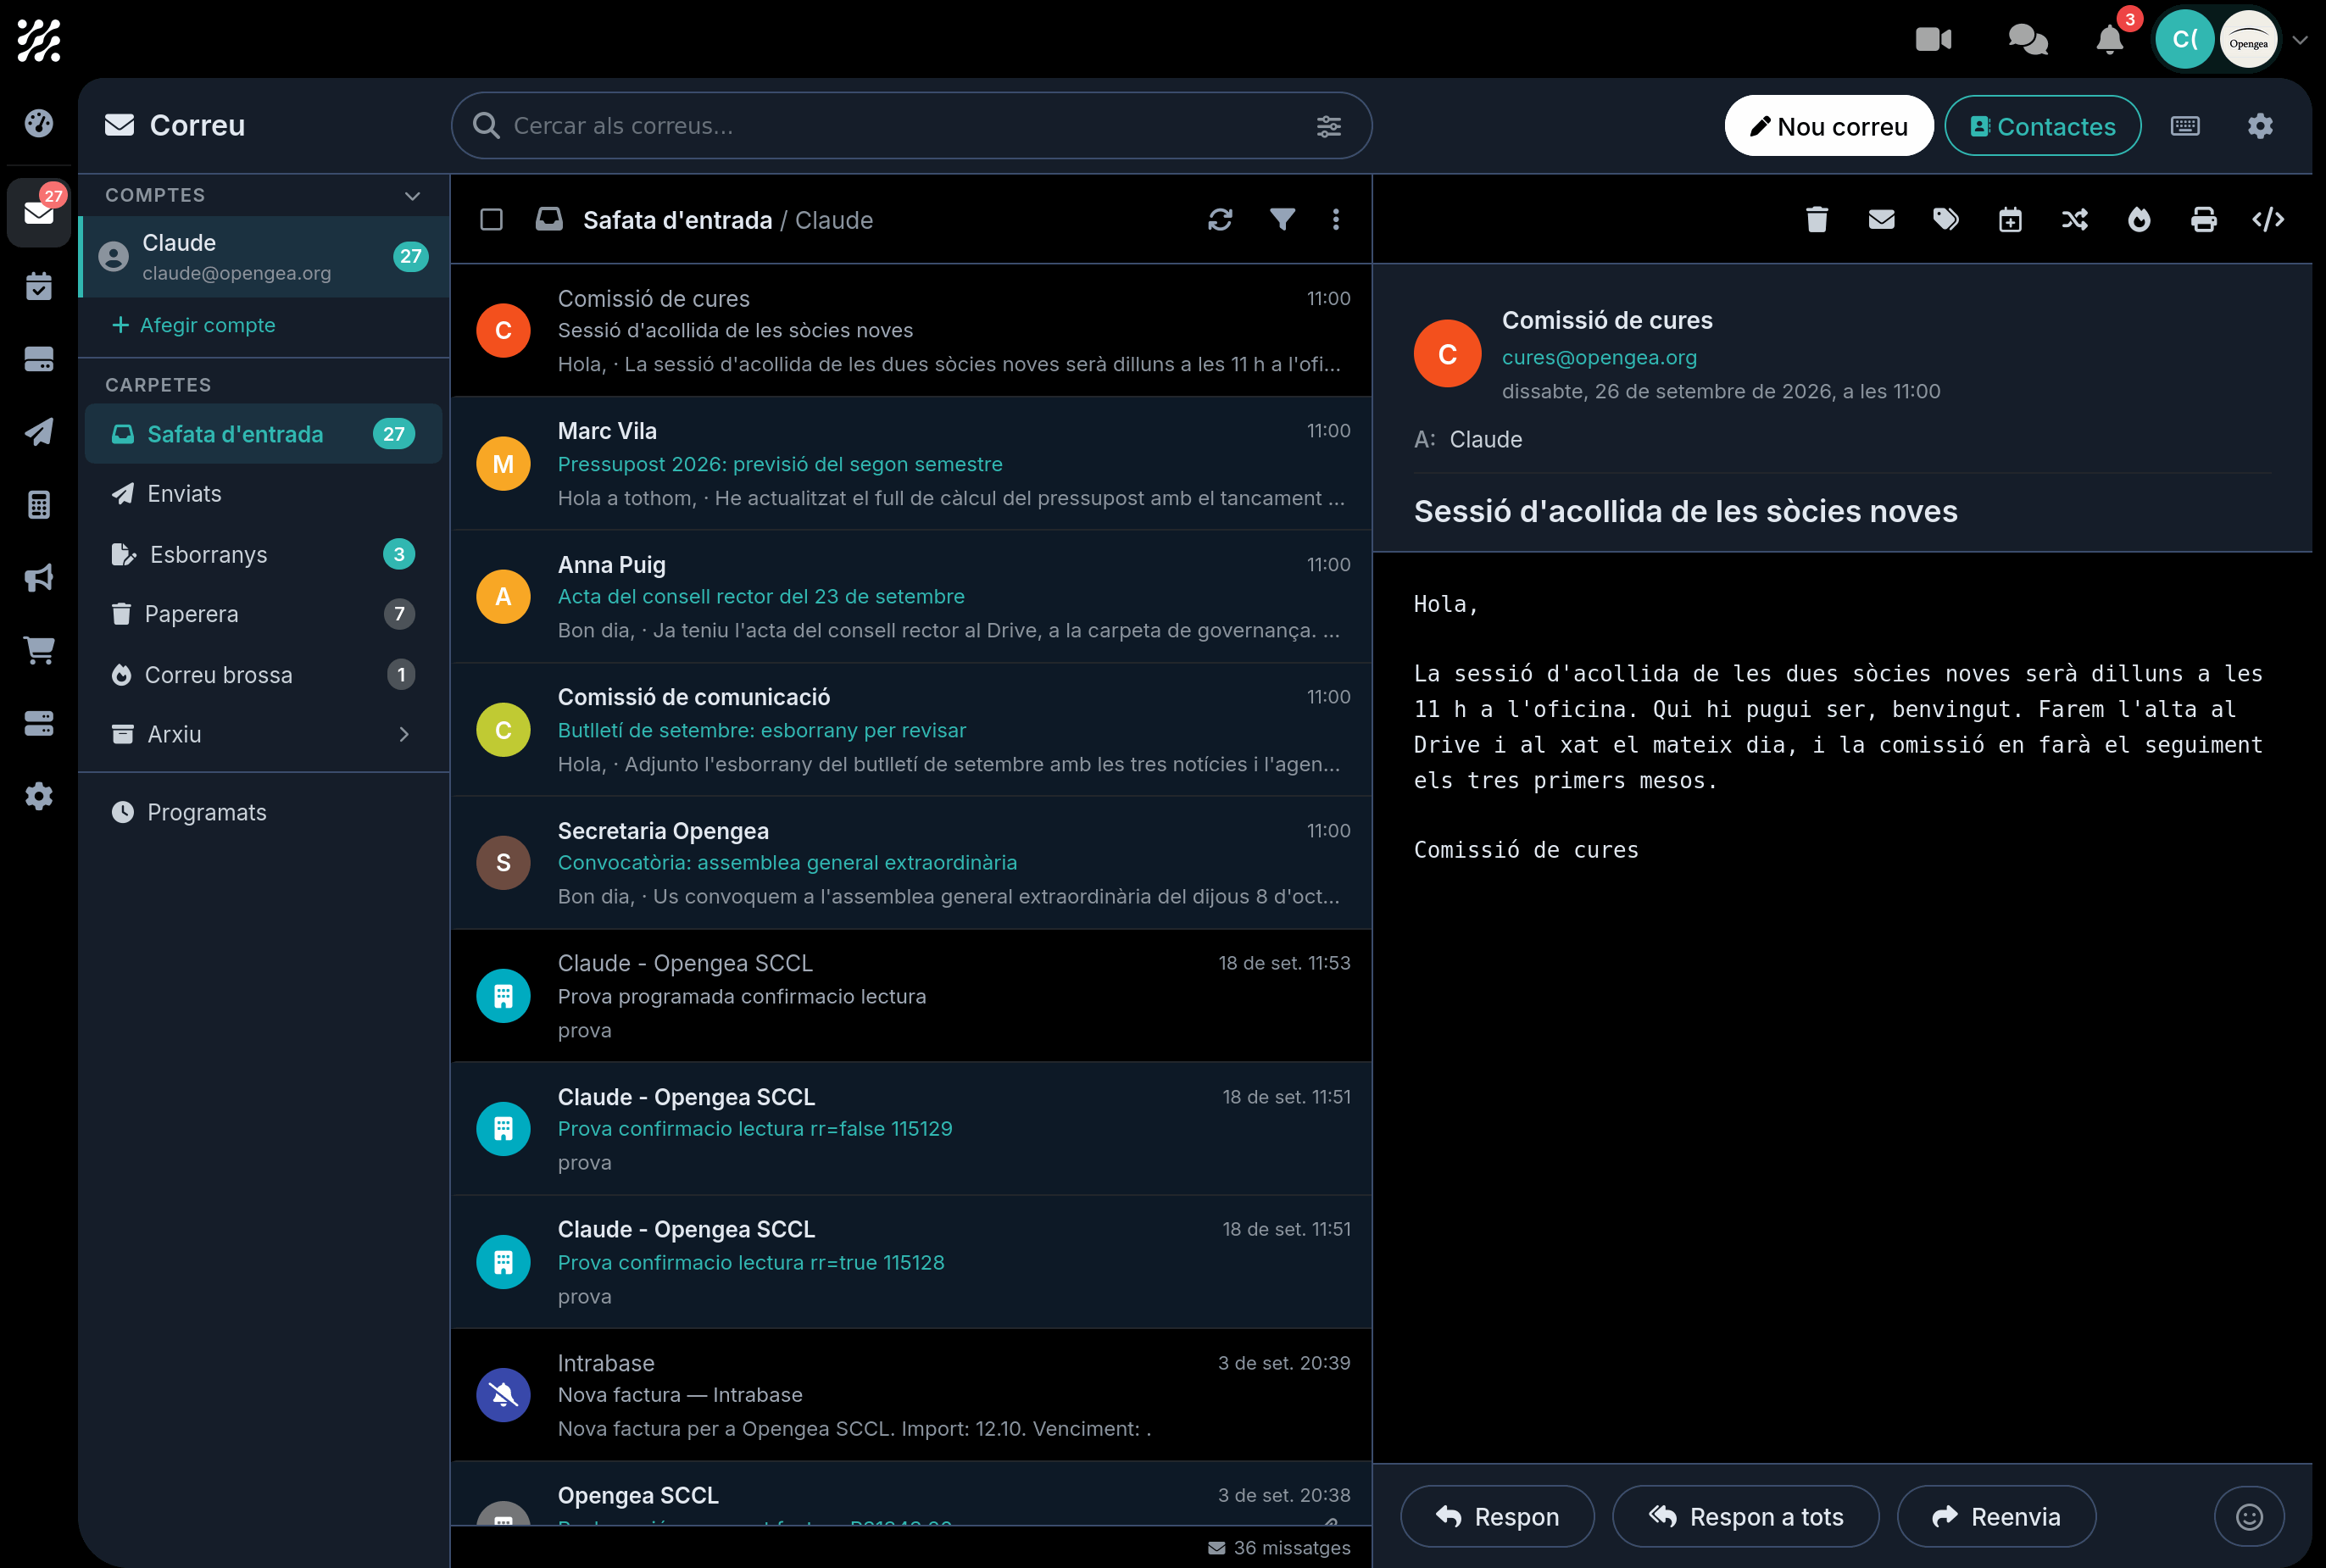The width and height of the screenshot is (2326, 1568).
Task: Open the megaphone icon in left sidebar
Action: (x=38, y=577)
